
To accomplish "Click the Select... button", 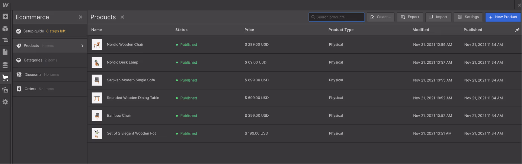I will pos(381,17).
